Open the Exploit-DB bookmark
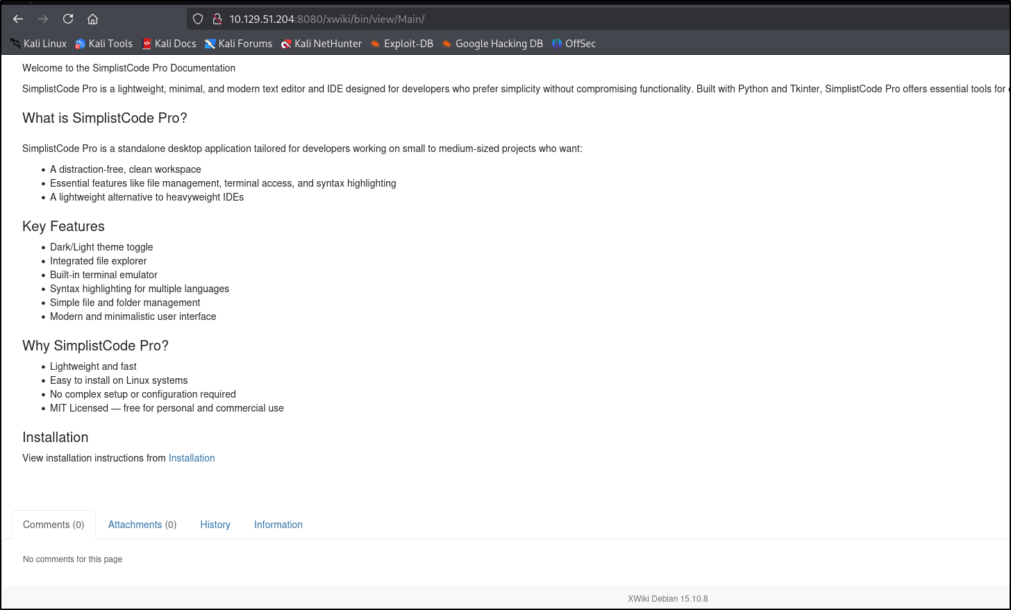The height and width of the screenshot is (610, 1011). coord(401,44)
